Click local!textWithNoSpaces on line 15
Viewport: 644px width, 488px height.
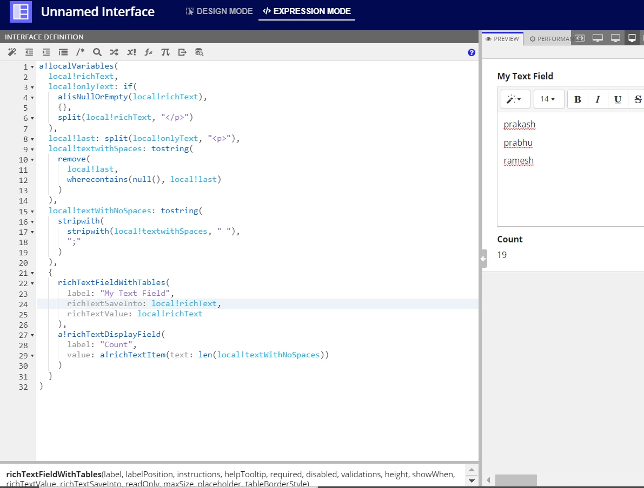(100, 211)
